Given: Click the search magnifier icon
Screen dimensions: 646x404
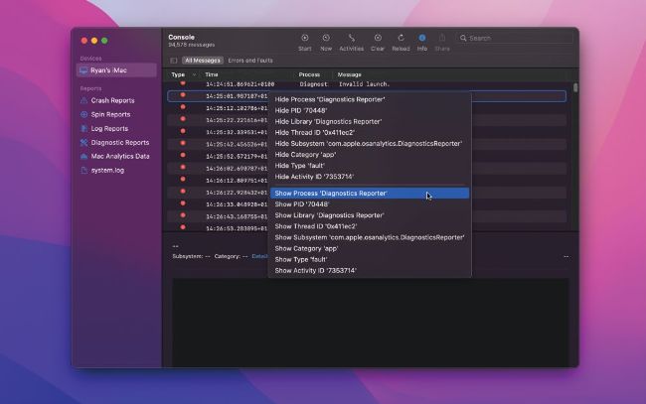Looking at the screenshot, I should (x=463, y=38).
